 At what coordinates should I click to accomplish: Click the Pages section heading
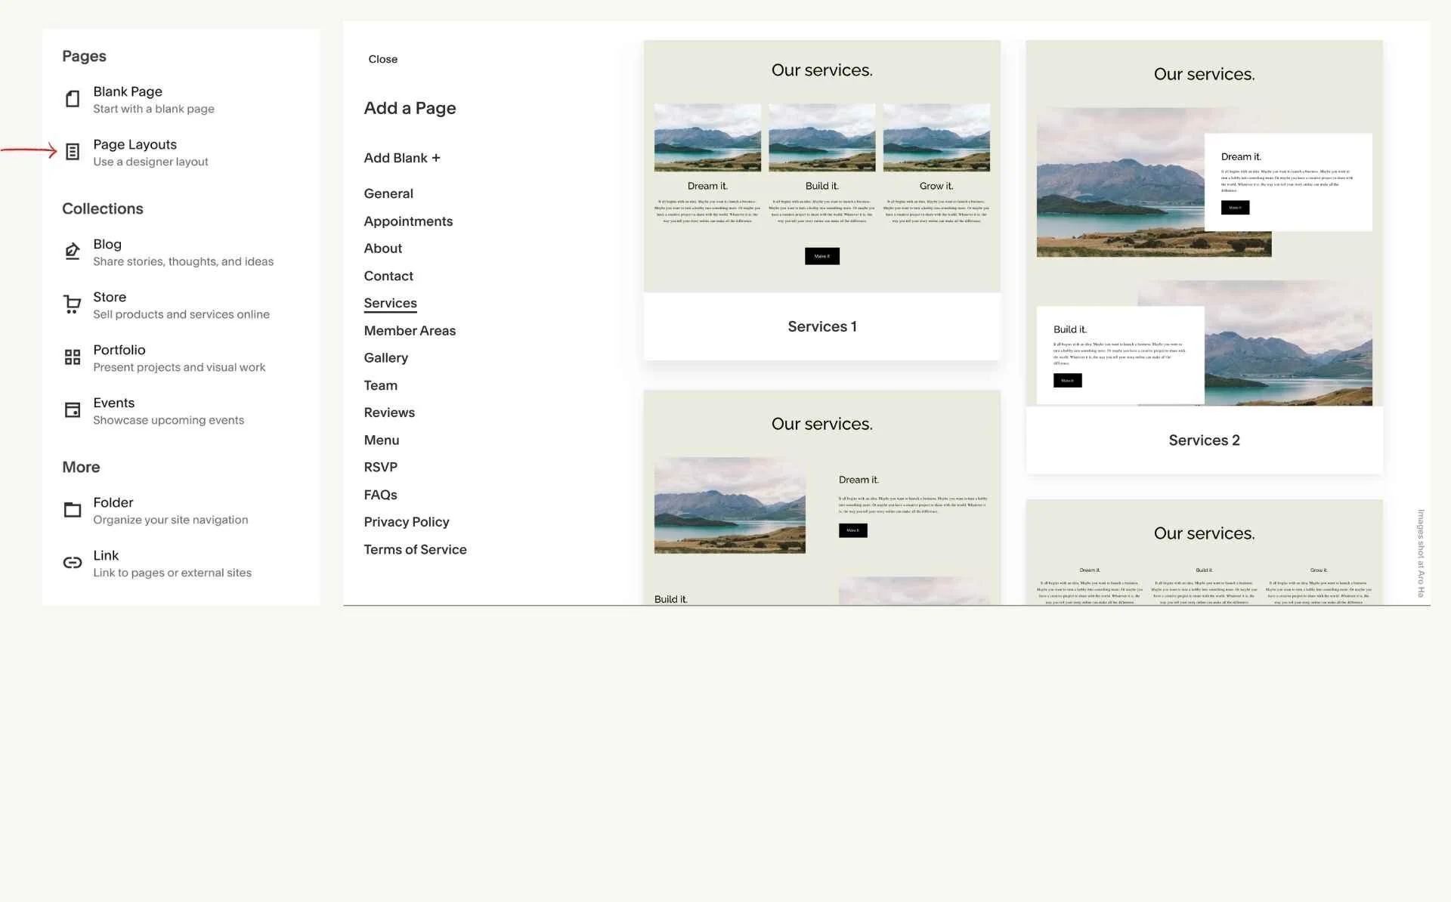click(x=84, y=57)
